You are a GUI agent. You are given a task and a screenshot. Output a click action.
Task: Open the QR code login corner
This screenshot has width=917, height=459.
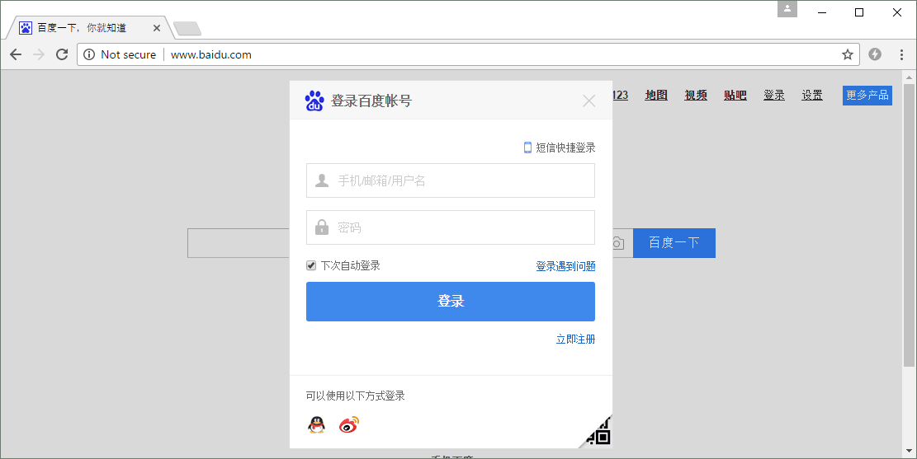click(597, 432)
